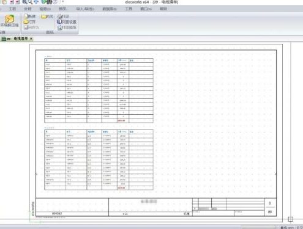
Task: Launch 打印预览 print preview
Action: tap(59, 27)
